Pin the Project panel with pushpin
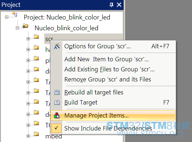 coord(111,5)
